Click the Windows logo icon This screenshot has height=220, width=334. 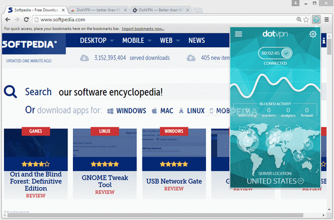110,111
